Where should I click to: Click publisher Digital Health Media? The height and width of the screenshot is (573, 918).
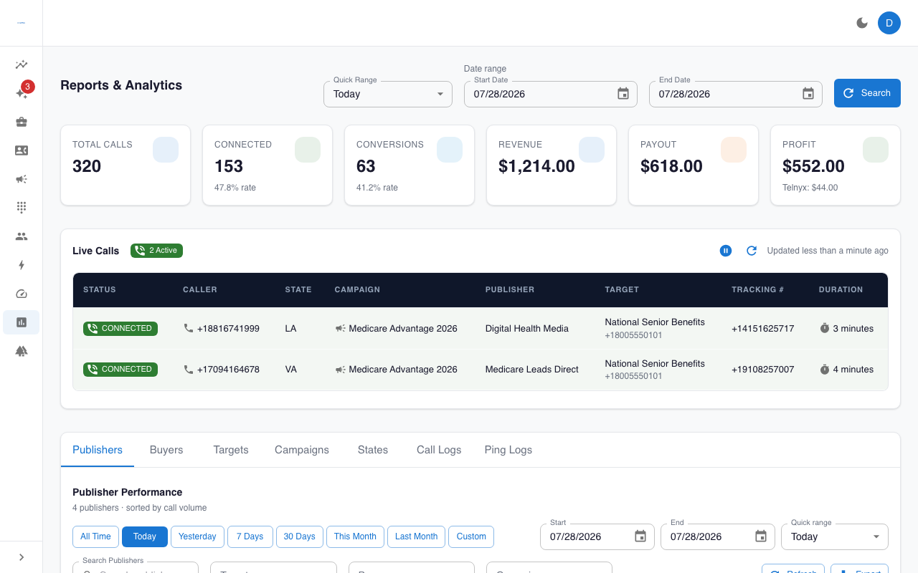pyautogui.click(x=527, y=329)
